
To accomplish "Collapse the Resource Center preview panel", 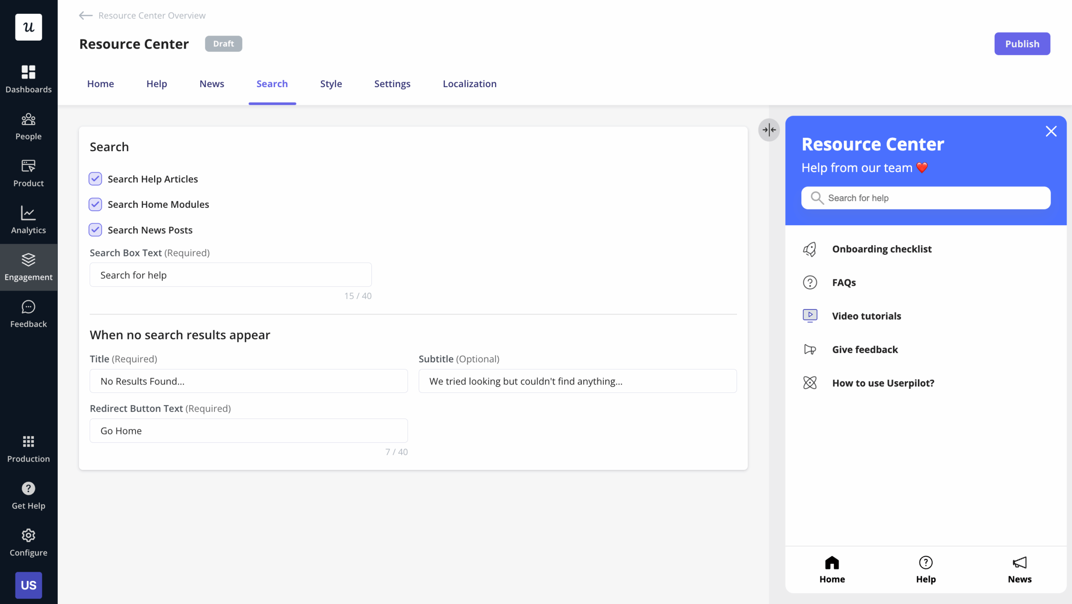I will point(769,130).
